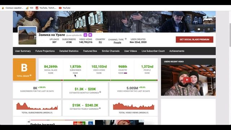This screenshot has width=231, height=130.
Task: Switch to the User Summary tab
Action: coord(23,51)
